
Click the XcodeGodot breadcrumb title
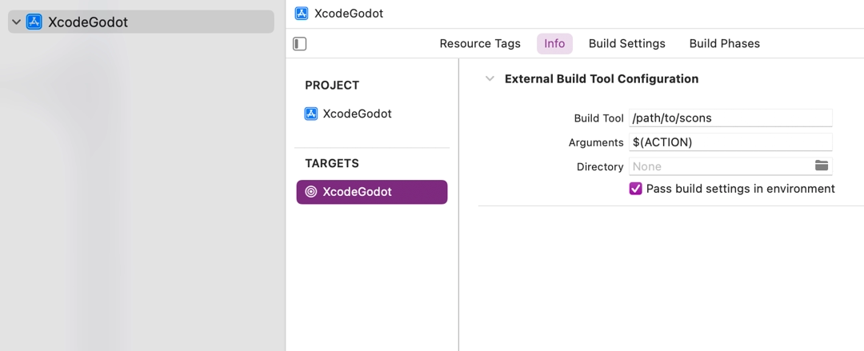point(349,13)
